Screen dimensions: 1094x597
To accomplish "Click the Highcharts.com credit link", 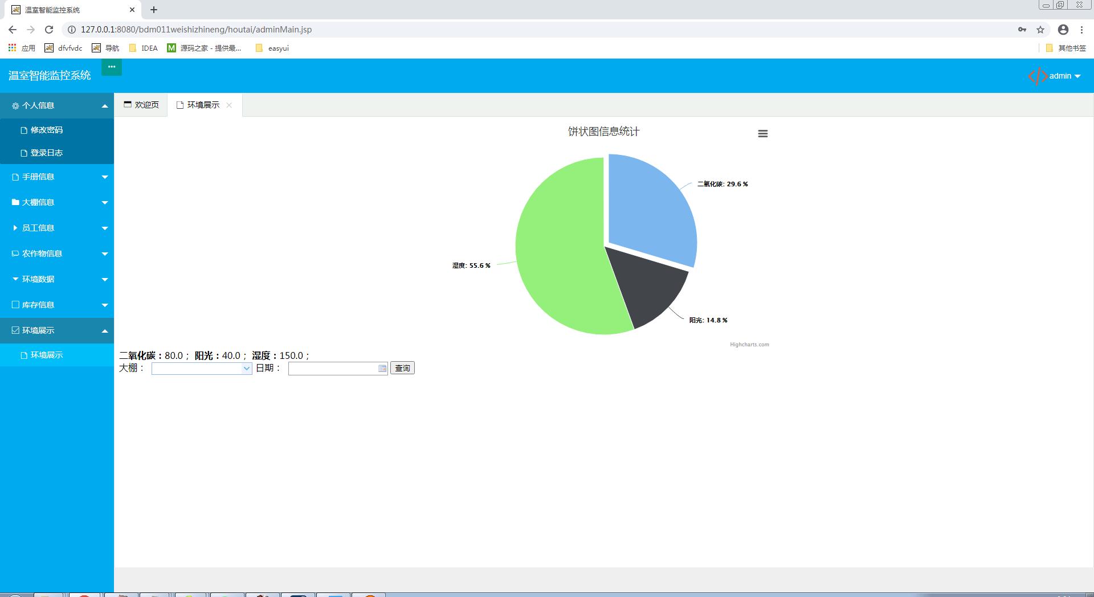I will tap(749, 345).
